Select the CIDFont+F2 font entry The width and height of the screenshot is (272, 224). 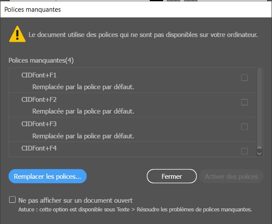39,100
